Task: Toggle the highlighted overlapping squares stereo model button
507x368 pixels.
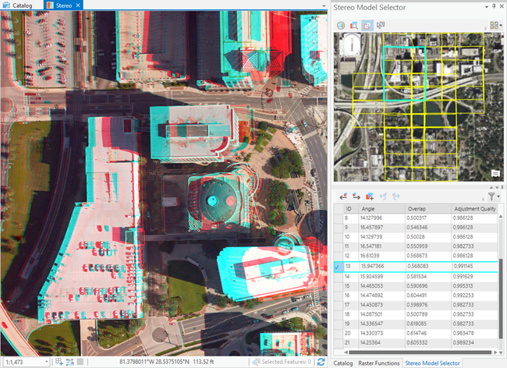Action: pos(367,26)
